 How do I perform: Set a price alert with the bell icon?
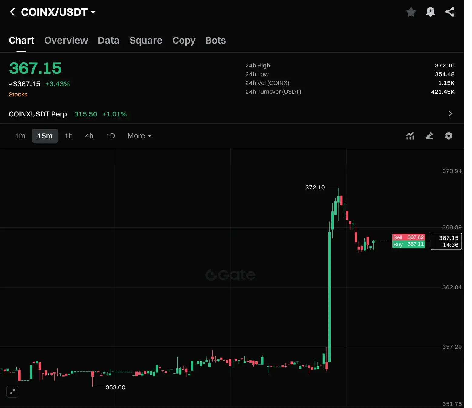[x=430, y=12]
